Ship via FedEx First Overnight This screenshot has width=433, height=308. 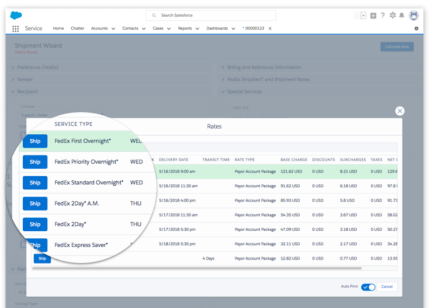click(35, 141)
